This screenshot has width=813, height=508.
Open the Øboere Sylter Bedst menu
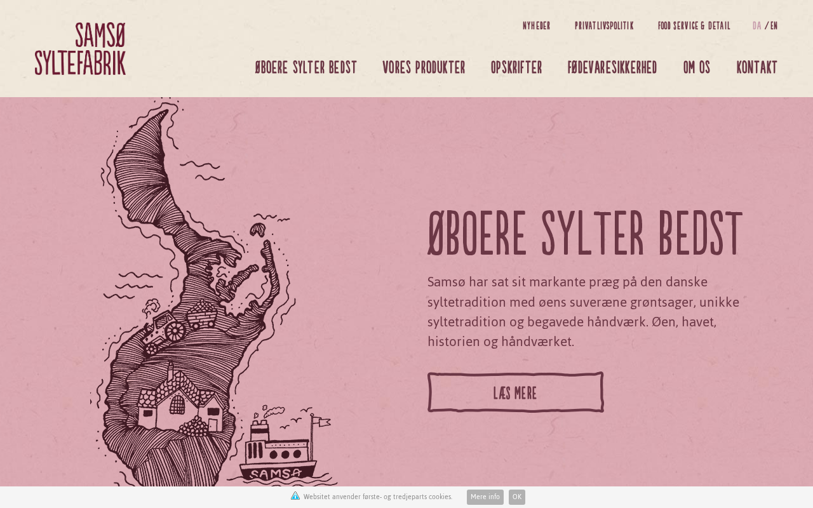[306, 67]
